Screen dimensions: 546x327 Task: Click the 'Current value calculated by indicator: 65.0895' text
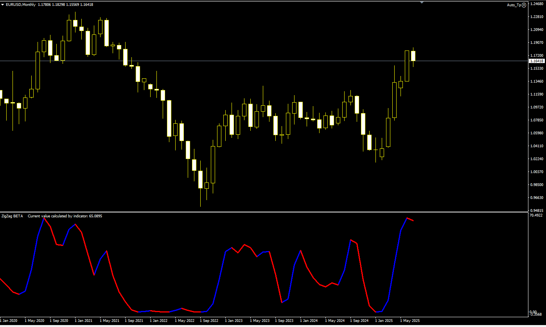coord(65,216)
